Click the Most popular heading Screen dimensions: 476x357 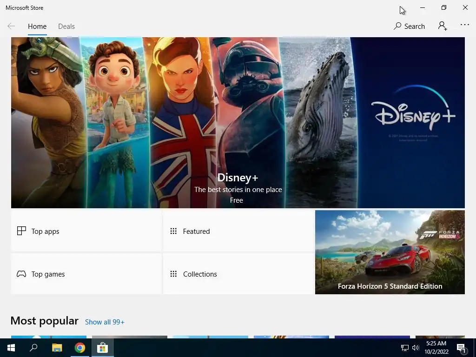point(44,321)
